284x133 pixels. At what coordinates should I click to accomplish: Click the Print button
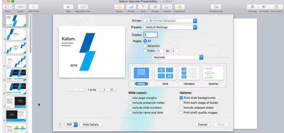[221, 125]
